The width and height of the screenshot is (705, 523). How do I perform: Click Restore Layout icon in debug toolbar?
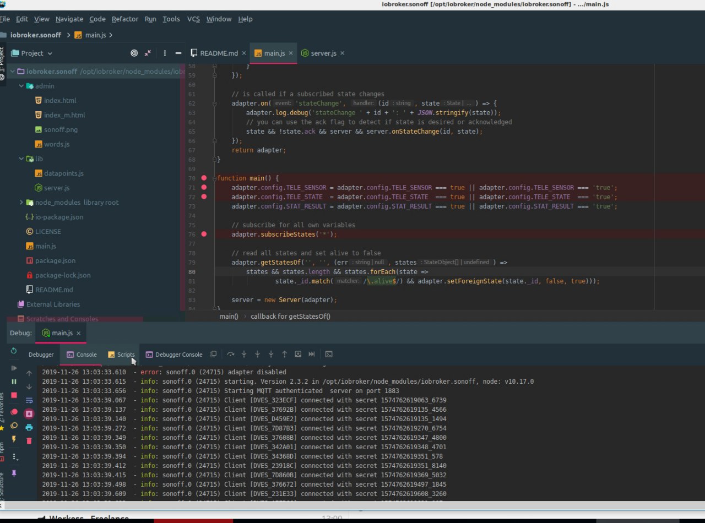214,354
